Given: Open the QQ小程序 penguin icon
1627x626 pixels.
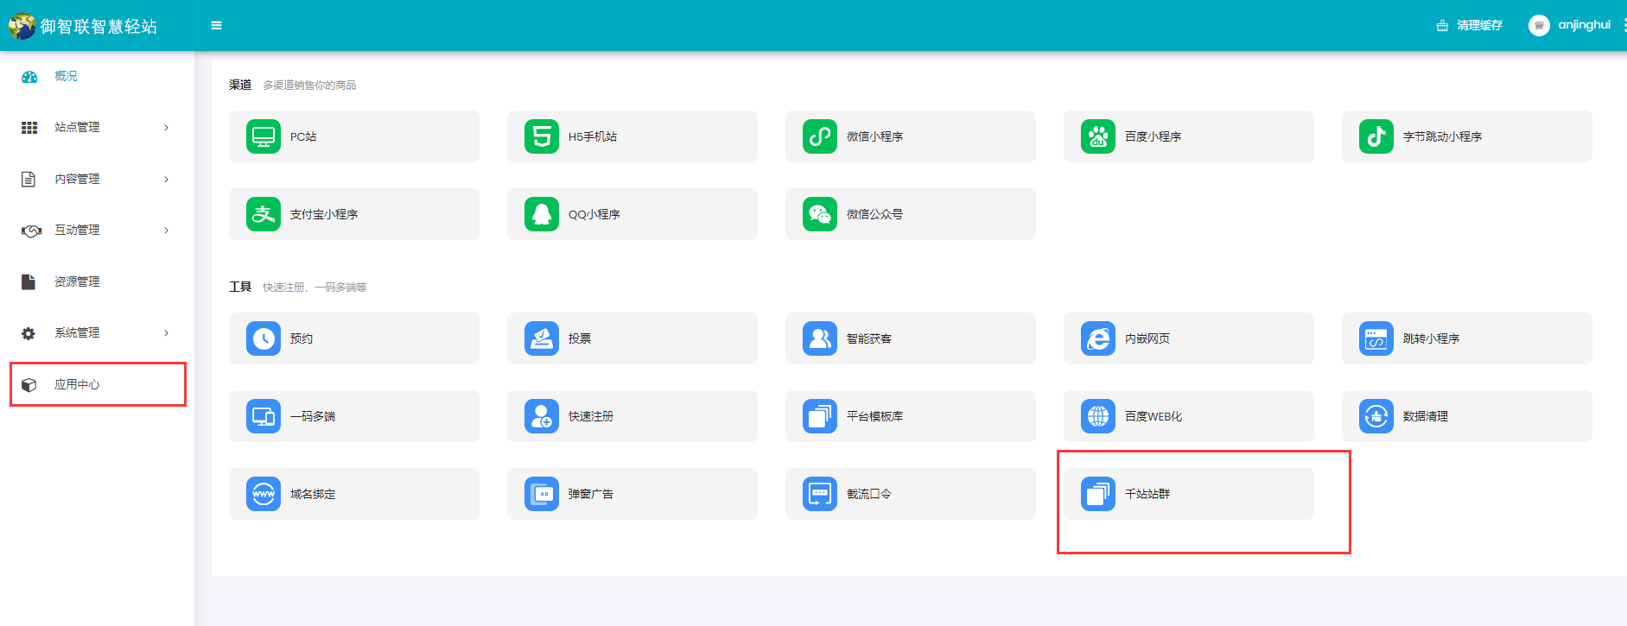Looking at the screenshot, I should click(x=542, y=214).
